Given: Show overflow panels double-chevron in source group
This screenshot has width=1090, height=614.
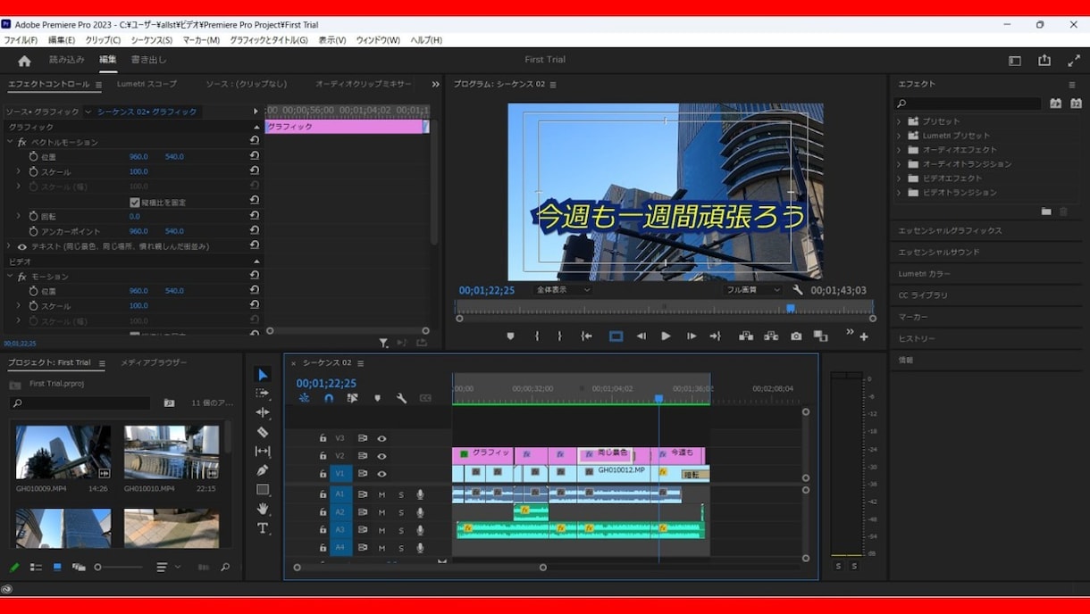Looking at the screenshot, I should pos(436,85).
